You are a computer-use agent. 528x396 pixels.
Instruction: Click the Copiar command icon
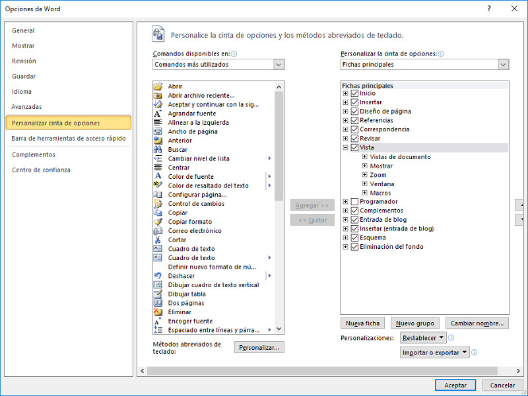[x=158, y=213]
